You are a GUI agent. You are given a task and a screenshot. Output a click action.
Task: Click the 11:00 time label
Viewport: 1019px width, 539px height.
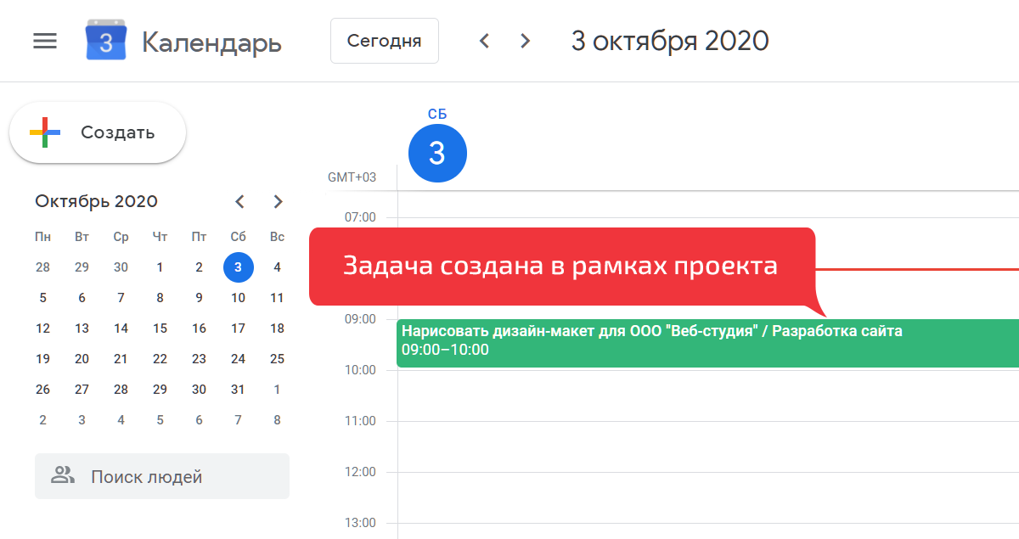pos(360,421)
